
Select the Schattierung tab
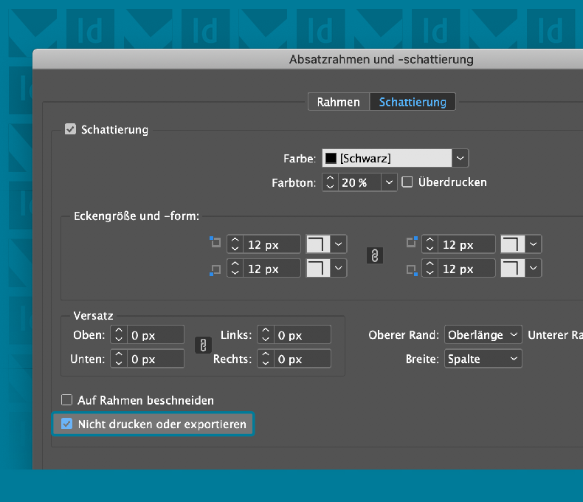pos(413,102)
